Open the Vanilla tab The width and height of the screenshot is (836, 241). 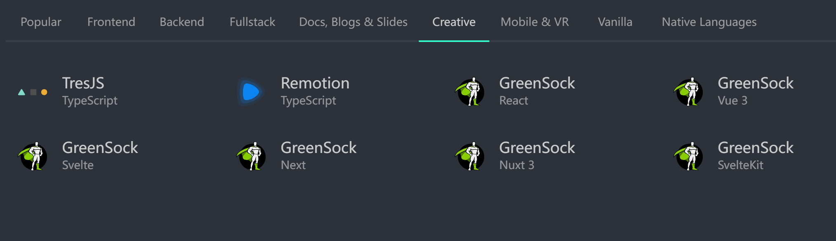pos(615,22)
